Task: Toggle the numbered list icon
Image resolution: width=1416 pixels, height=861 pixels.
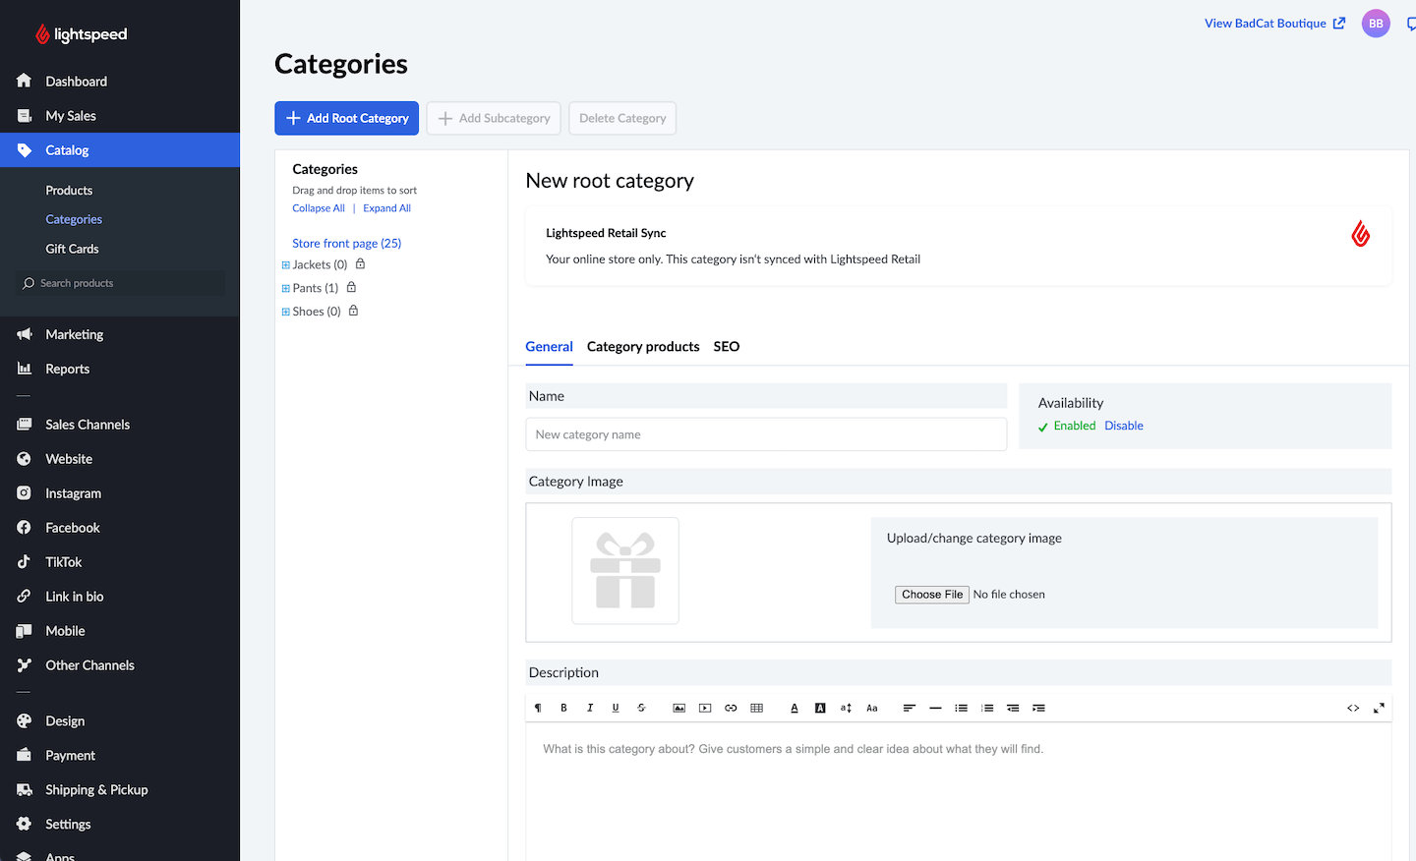Action: [987, 708]
